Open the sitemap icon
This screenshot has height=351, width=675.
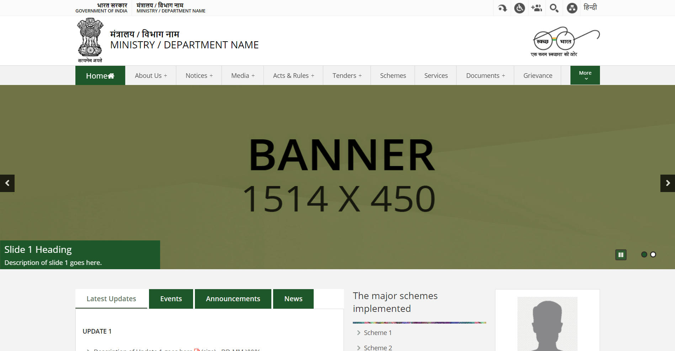click(572, 8)
